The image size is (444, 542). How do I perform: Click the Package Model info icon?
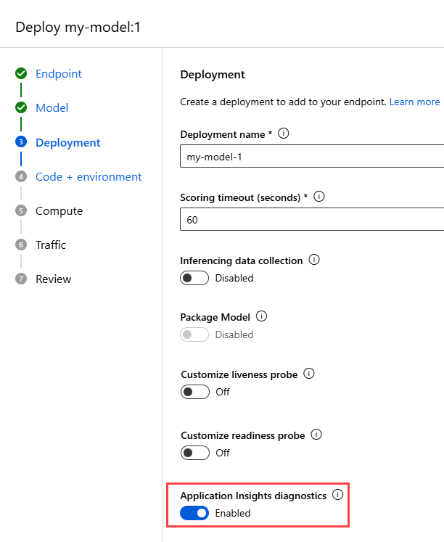coord(262,316)
